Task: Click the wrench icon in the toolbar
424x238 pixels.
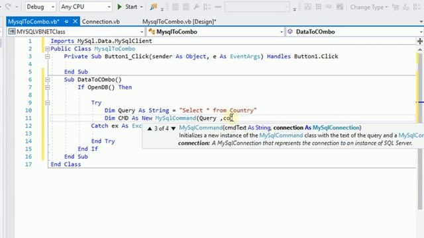Action: tap(197, 7)
